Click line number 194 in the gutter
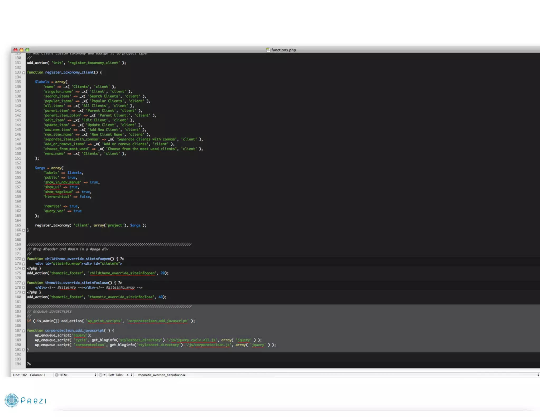Image resolution: width=540 pixels, height=417 pixels. pyautogui.click(x=18, y=364)
